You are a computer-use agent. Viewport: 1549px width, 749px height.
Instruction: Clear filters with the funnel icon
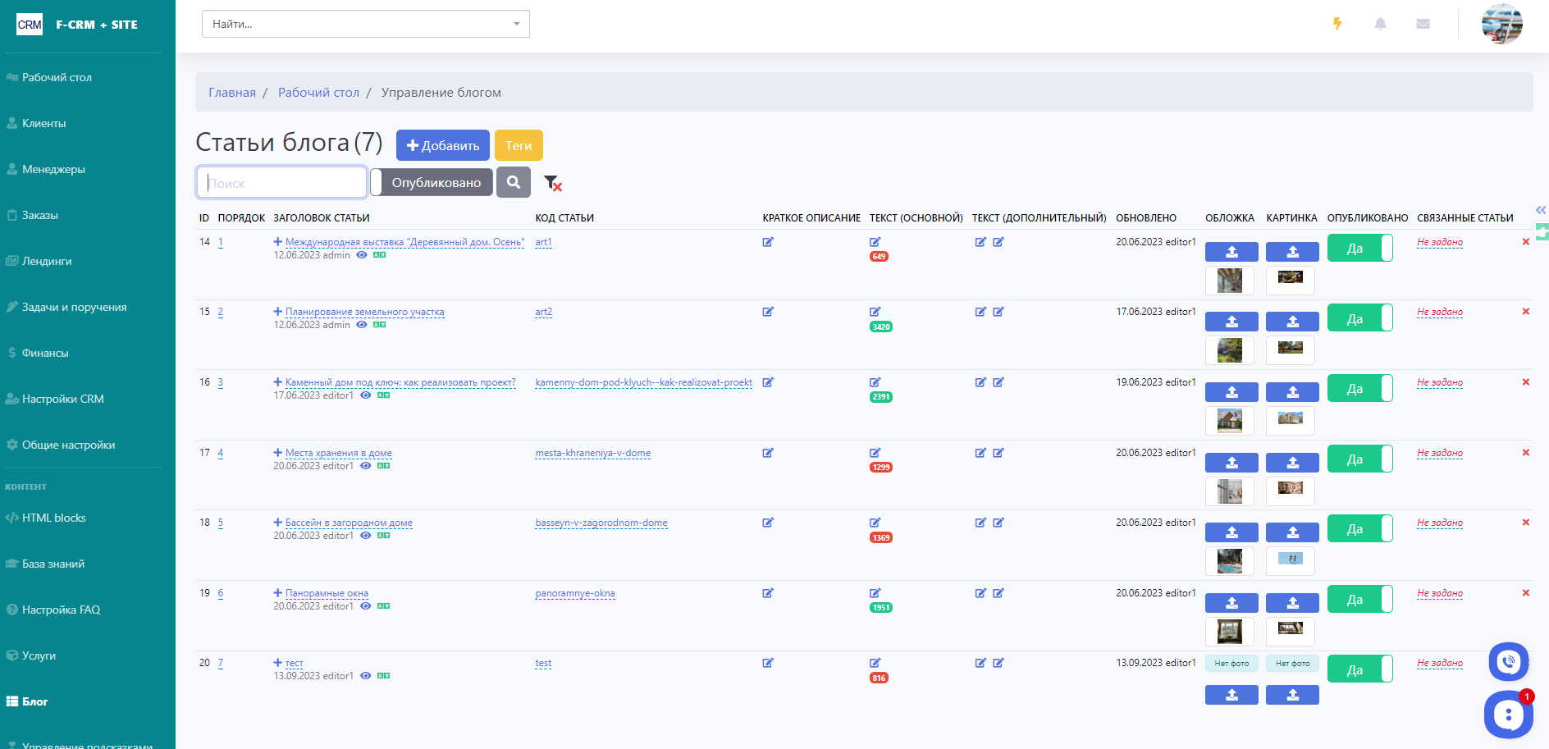pyautogui.click(x=552, y=183)
